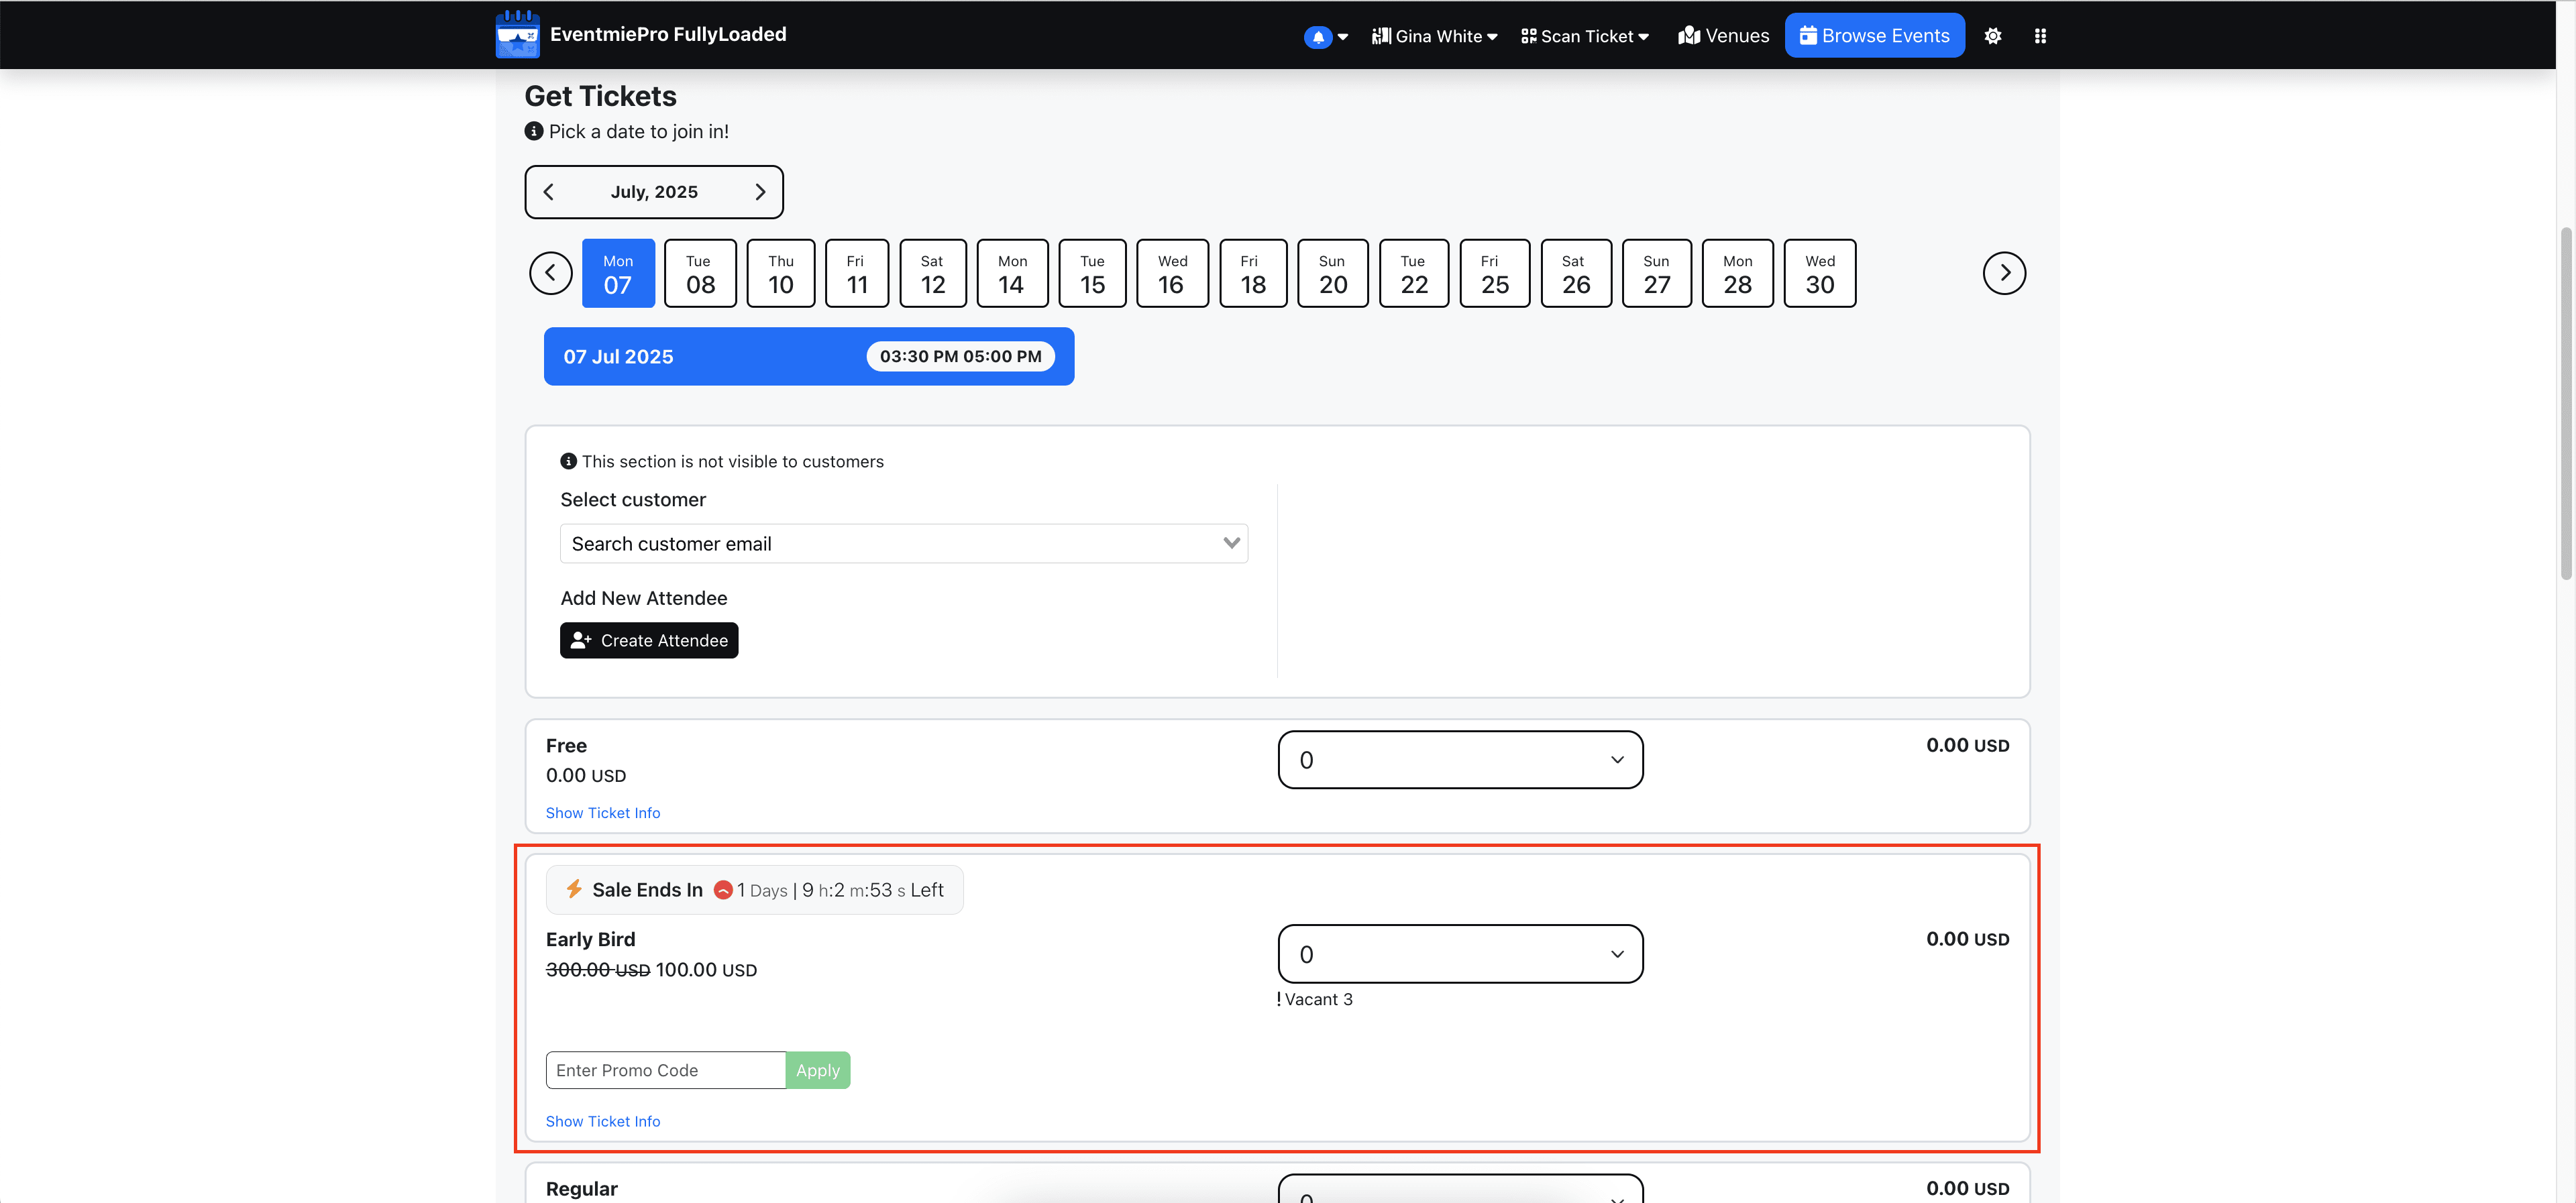This screenshot has height=1203, width=2576.
Task: Pick date Thu 10
Action: click(781, 273)
